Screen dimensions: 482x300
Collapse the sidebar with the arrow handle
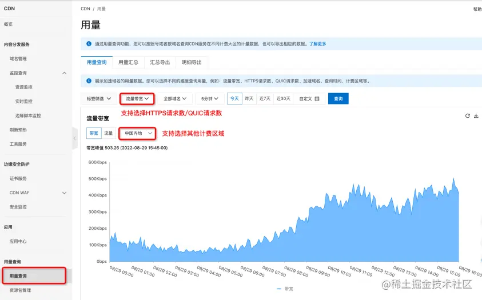coord(75,138)
